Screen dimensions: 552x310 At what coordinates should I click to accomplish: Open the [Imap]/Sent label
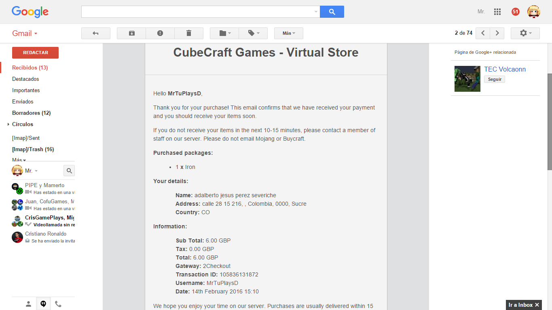point(26,138)
